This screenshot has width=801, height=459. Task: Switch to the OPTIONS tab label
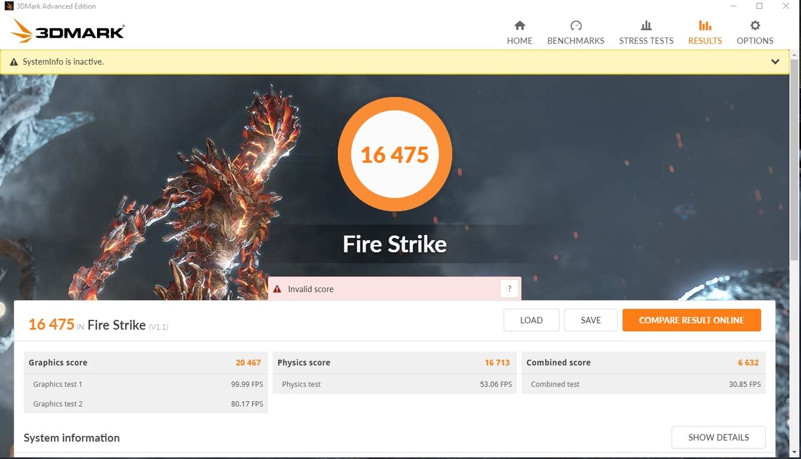coord(755,41)
